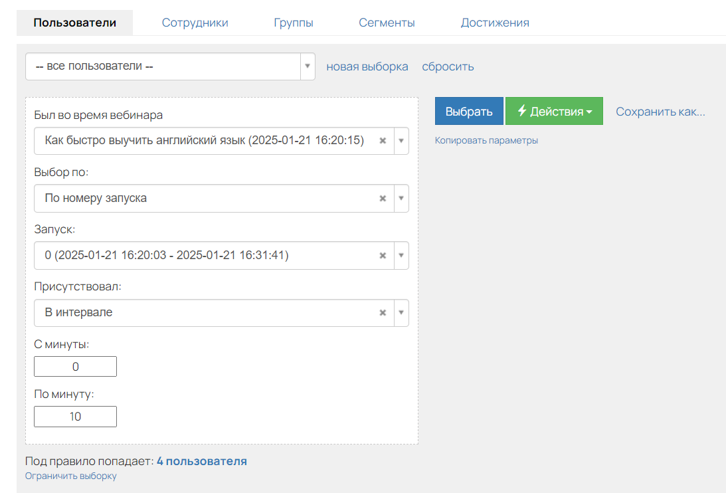
Task: Open the webinar 'Как быстро выучить английский язык' combo
Action: click(x=221, y=141)
